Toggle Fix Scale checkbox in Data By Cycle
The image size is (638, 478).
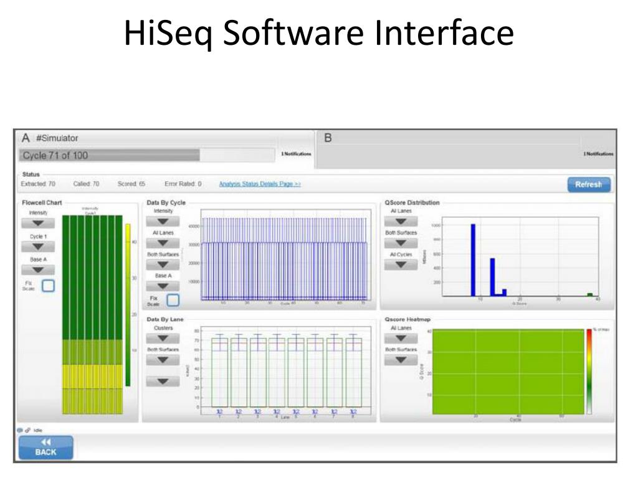click(x=173, y=300)
